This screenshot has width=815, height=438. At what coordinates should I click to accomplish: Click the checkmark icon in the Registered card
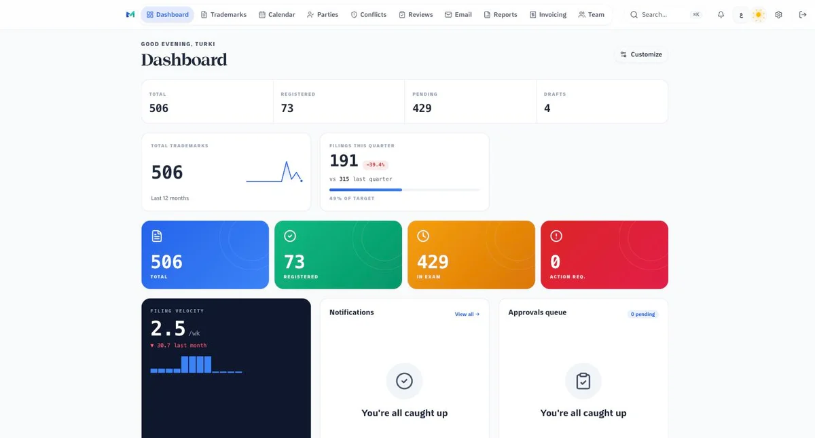(290, 236)
